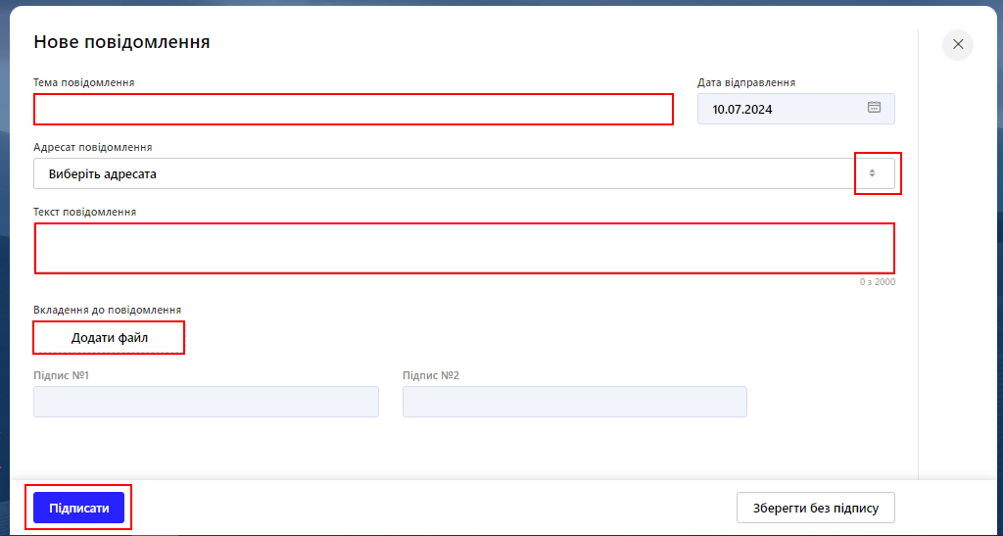Screen dimensions: 1003x536
Task: Click the 'Адресат повідомлення' label
Action: 93,147
